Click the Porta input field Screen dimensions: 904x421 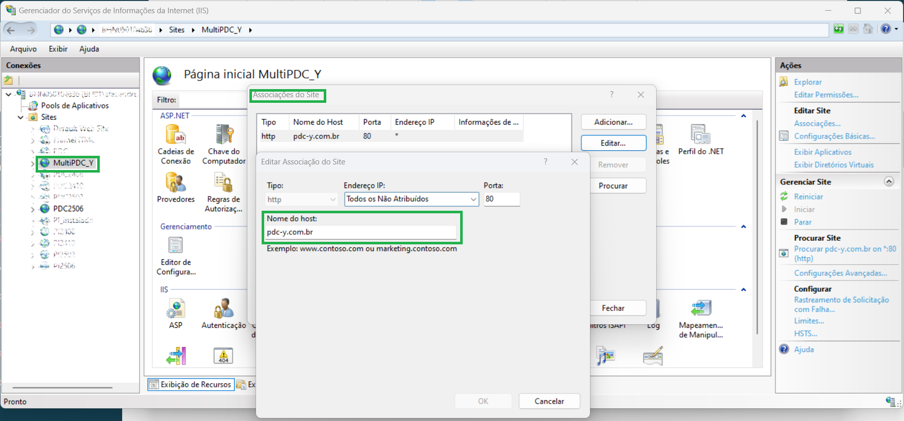click(501, 199)
